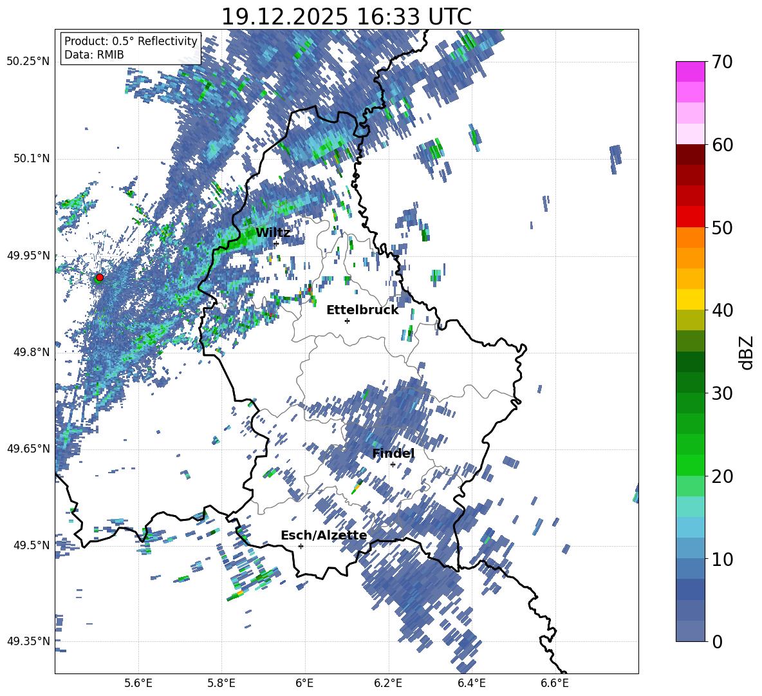Image resolution: width=762 pixels, height=696 pixels.
Task: Click the red radar site marker dot
Action: coord(99,277)
